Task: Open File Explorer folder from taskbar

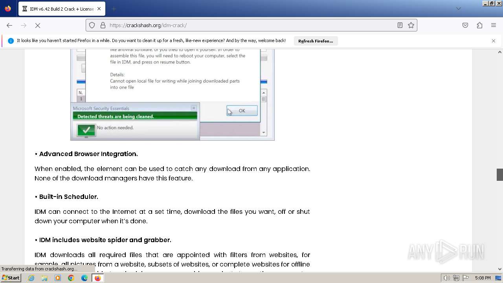Action: click(x=44, y=278)
